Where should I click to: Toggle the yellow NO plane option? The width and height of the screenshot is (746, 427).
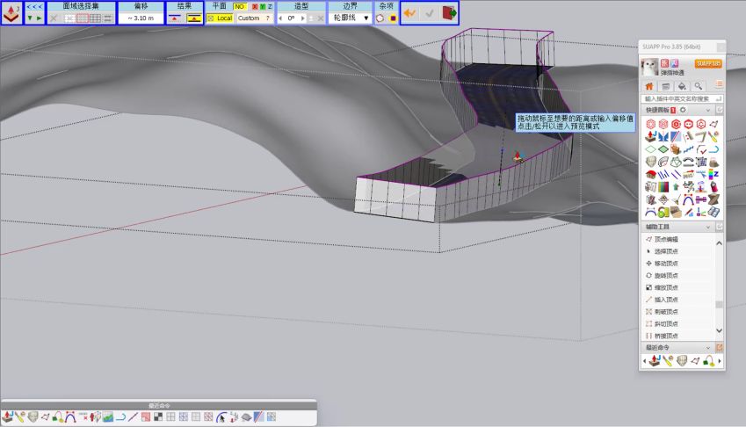[239, 6]
